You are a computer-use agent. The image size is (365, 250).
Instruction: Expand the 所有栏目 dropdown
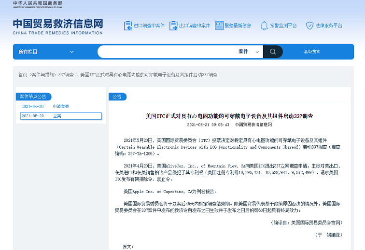click(46, 52)
